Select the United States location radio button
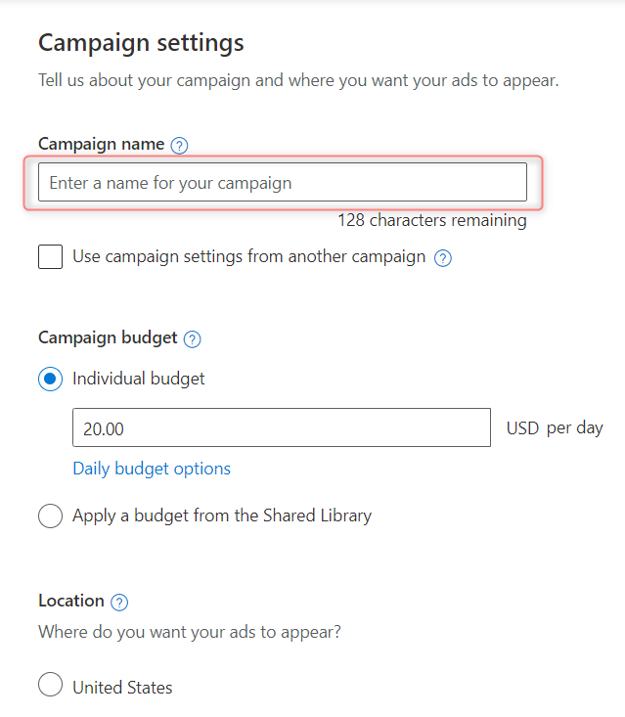This screenshot has width=625, height=717. [50, 684]
